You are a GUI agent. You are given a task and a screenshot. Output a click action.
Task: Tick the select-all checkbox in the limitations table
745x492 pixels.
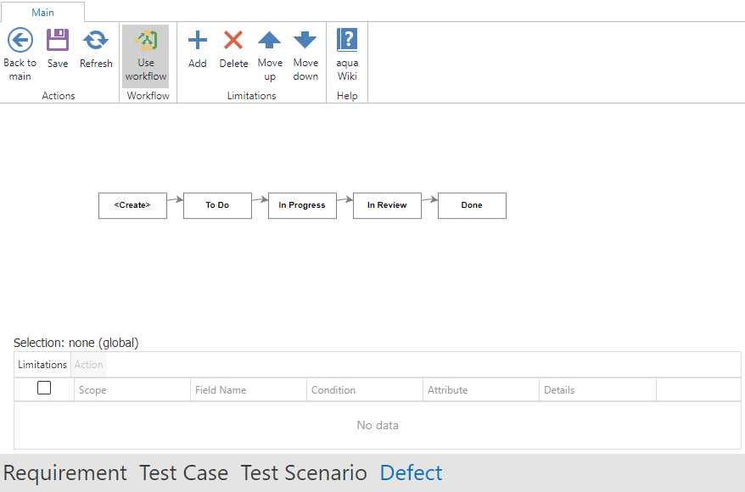44,389
